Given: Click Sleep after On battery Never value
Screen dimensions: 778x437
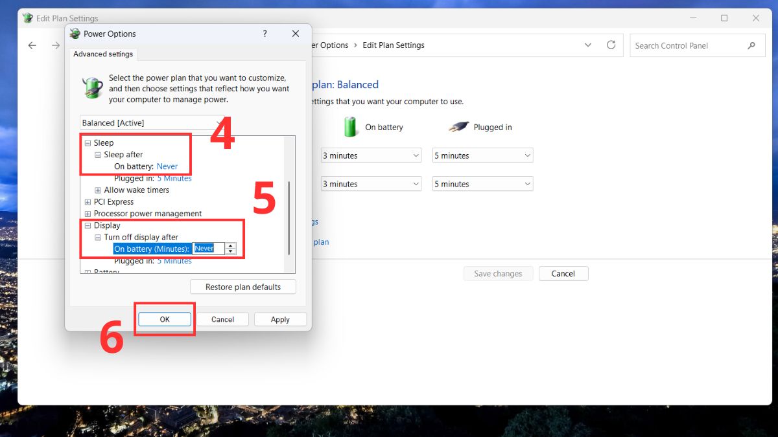Looking at the screenshot, I should [167, 166].
